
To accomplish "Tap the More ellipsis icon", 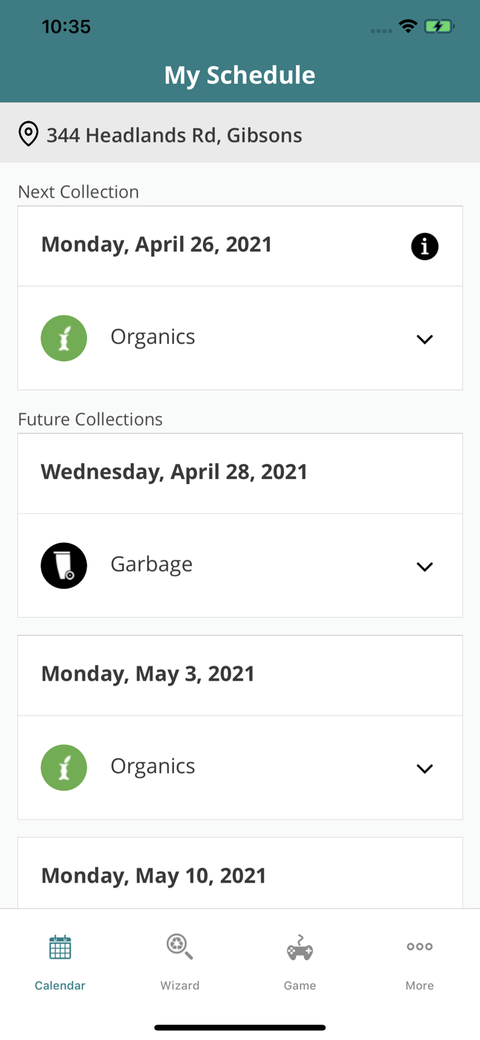I will click(x=420, y=946).
